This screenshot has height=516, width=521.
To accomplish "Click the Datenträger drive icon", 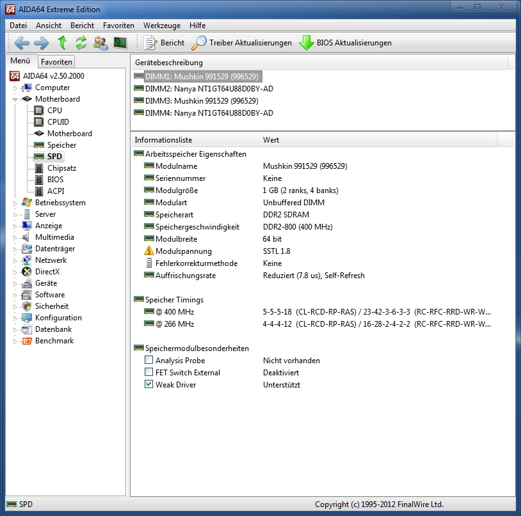I will click(27, 249).
